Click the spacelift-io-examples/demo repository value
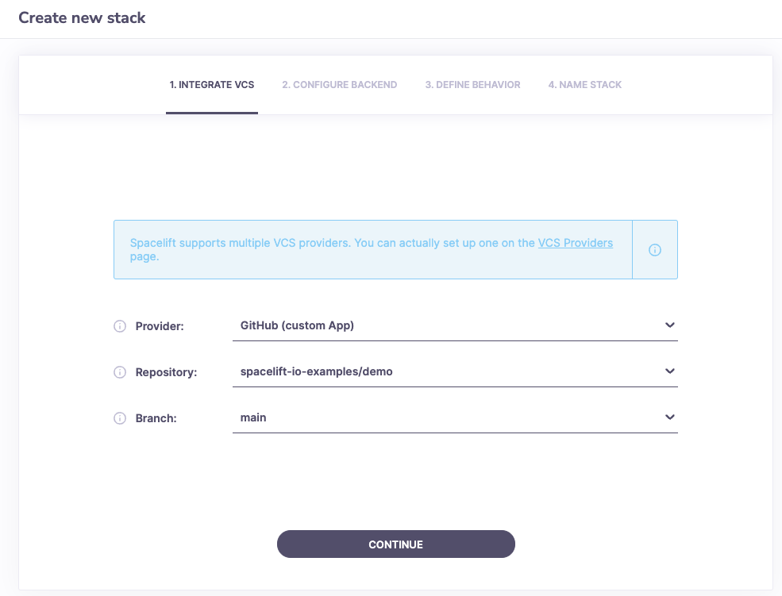 [316, 371]
